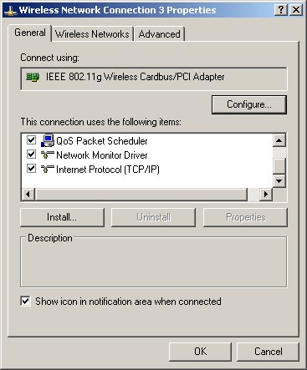This screenshot has height=370, width=307.
Task: Click the Internet Protocol (TCP/IP) icon
Action: [x=48, y=169]
